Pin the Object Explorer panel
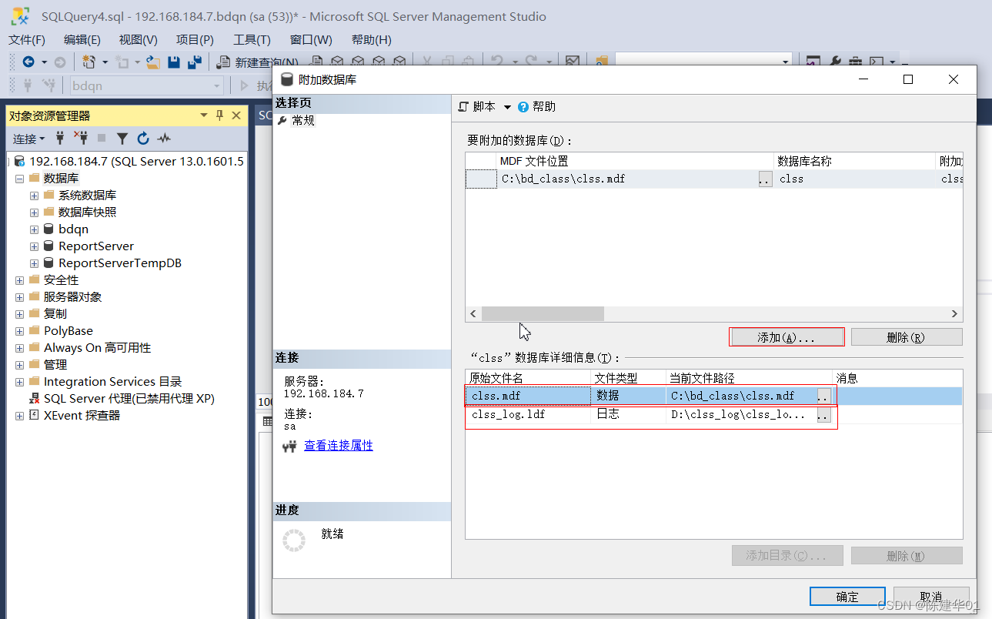The image size is (992, 619). click(219, 115)
